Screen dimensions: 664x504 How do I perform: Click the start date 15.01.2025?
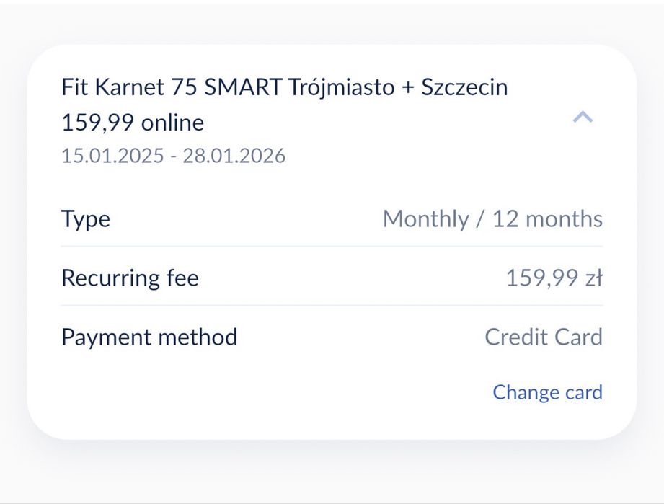pyautogui.click(x=112, y=155)
